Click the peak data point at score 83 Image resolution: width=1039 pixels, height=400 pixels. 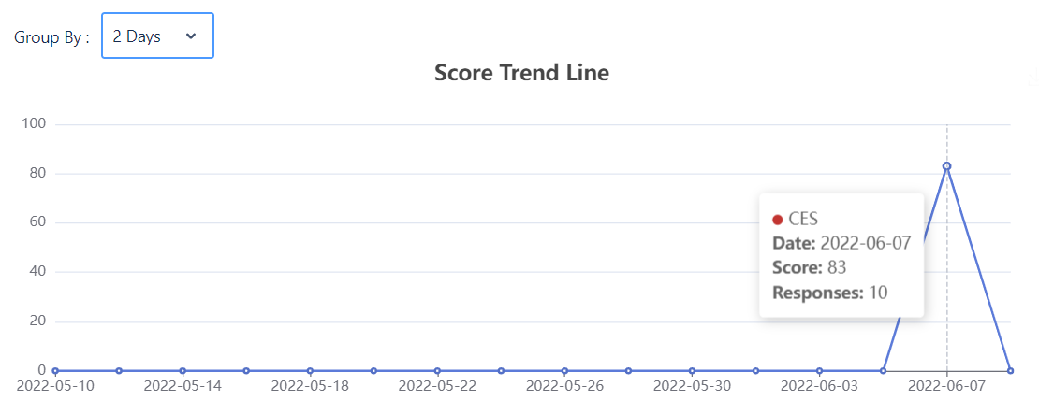947,166
